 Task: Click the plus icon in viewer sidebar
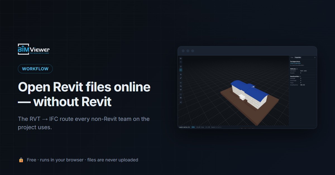pyautogui.click(x=181, y=62)
